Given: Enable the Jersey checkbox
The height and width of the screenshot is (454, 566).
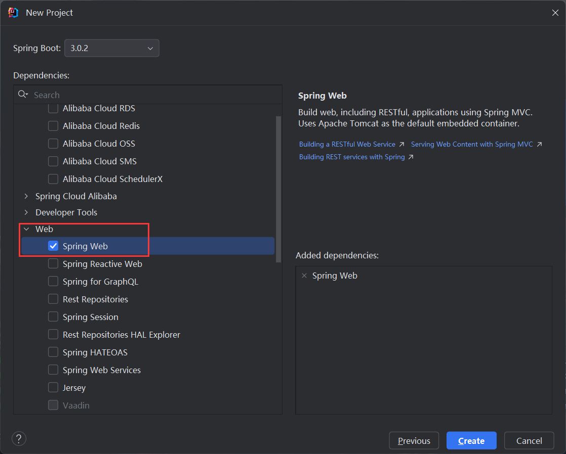Looking at the screenshot, I should (53, 388).
